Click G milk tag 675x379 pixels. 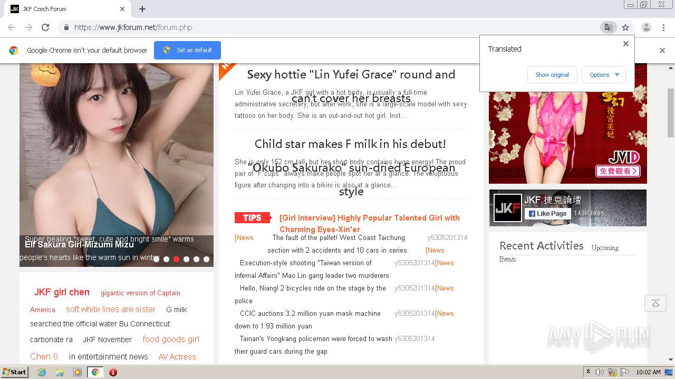tap(177, 310)
